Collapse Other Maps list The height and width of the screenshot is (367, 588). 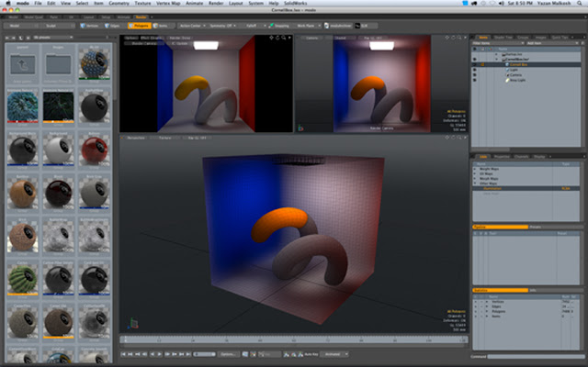pos(475,183)
